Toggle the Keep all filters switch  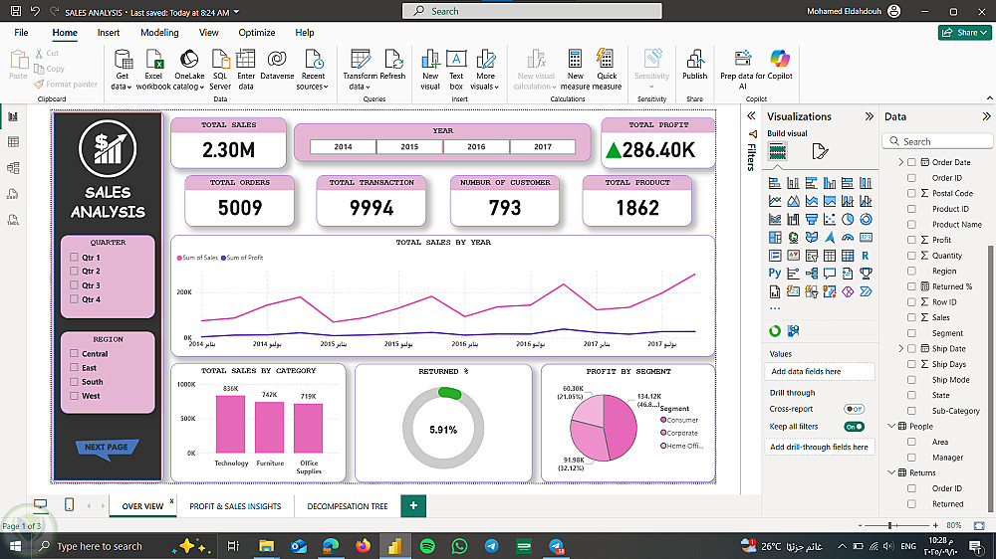(x=854, y=427)
